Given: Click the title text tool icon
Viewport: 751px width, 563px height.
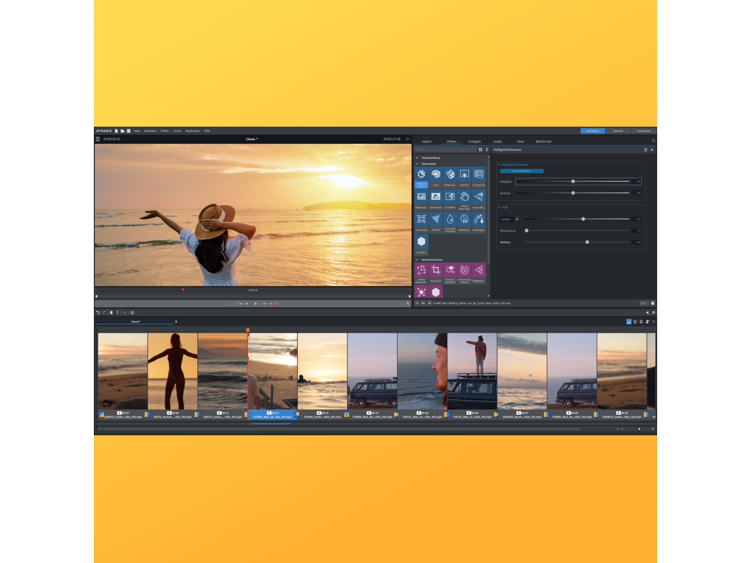Looking at the screenshot, I should point(117,313).
